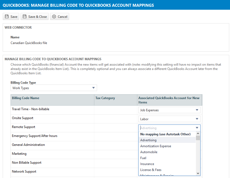Viewport: 230px width, 178px height.
Task: Select the Remote Support billing code
Action: click(24, 127)
